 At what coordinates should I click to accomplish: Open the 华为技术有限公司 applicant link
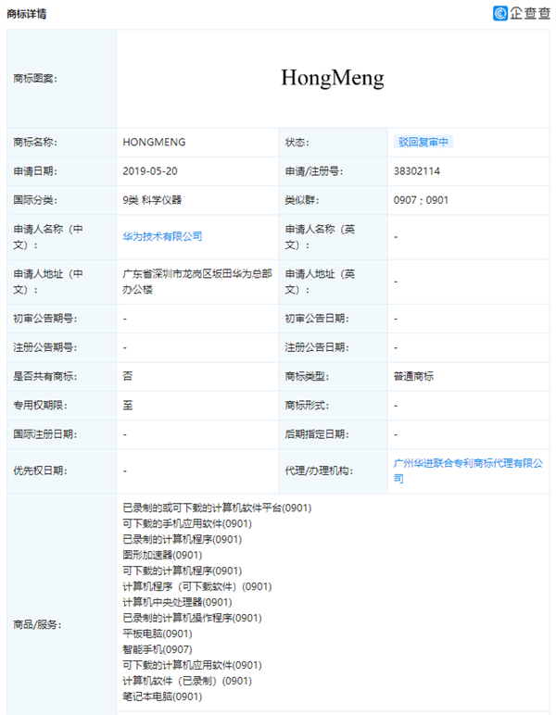pos(162,236)
